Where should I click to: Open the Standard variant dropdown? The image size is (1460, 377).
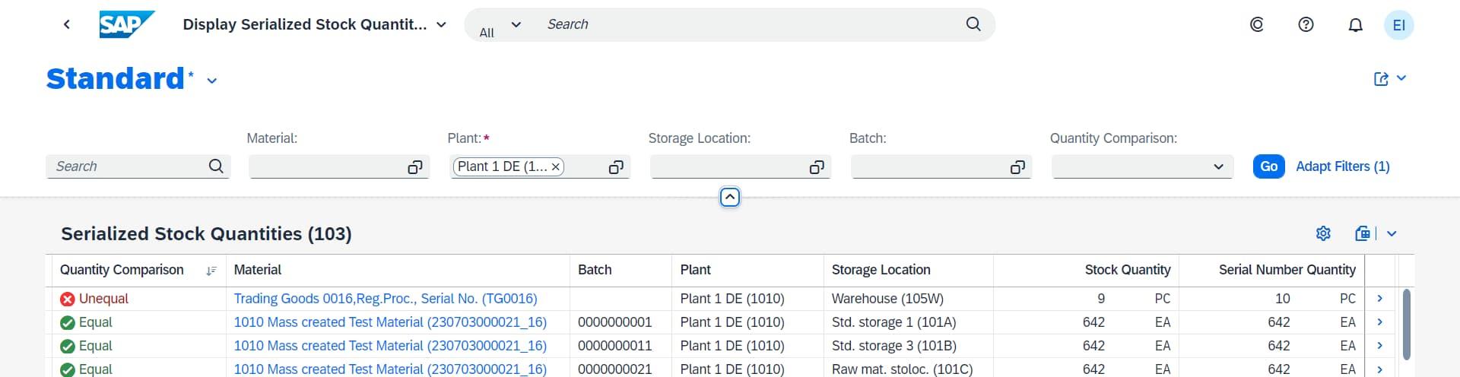pos(212,81)
